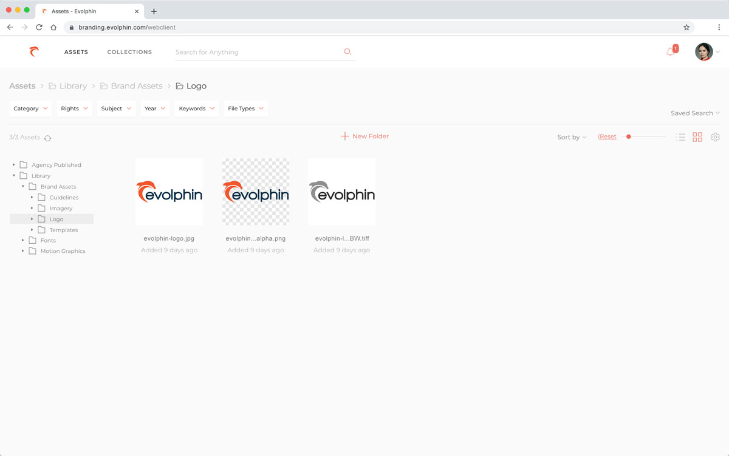Open the Chrome three-dot menu

pyautogui.click(x=719, y=27)
